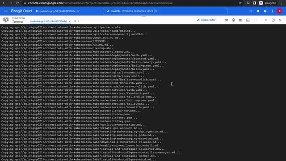Open the session information monitor icon
This screenshot has height=161, width=286.
[248, 20]
